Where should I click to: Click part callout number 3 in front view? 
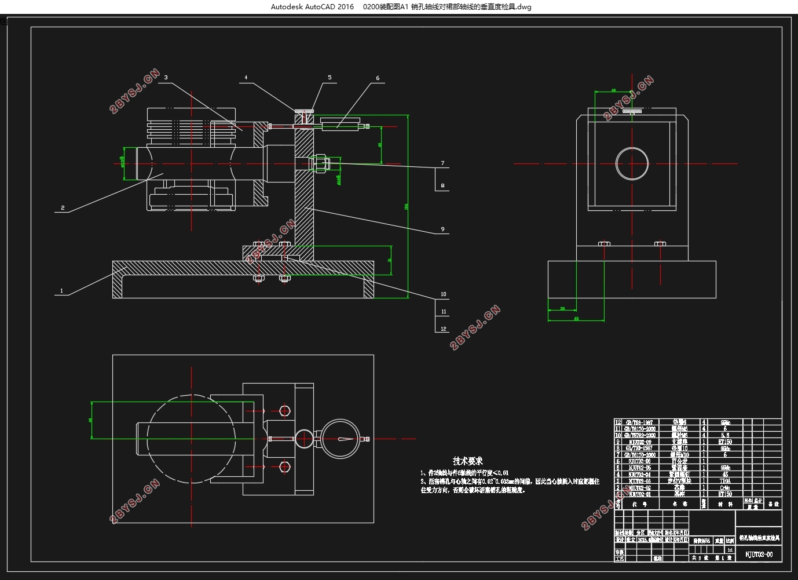pos(166,77)
